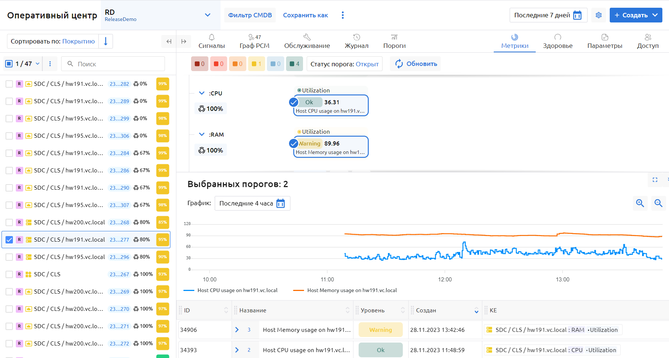
Task: Open the Граф РСМ tab
Action: [254, 41]
